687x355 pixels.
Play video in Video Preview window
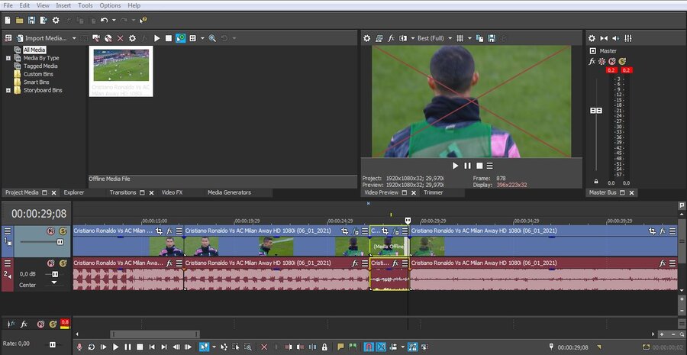pos(455,166)
